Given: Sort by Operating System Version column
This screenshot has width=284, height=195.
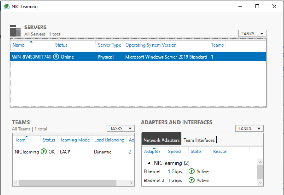Looking at the screenshot, I should (151, 45).
